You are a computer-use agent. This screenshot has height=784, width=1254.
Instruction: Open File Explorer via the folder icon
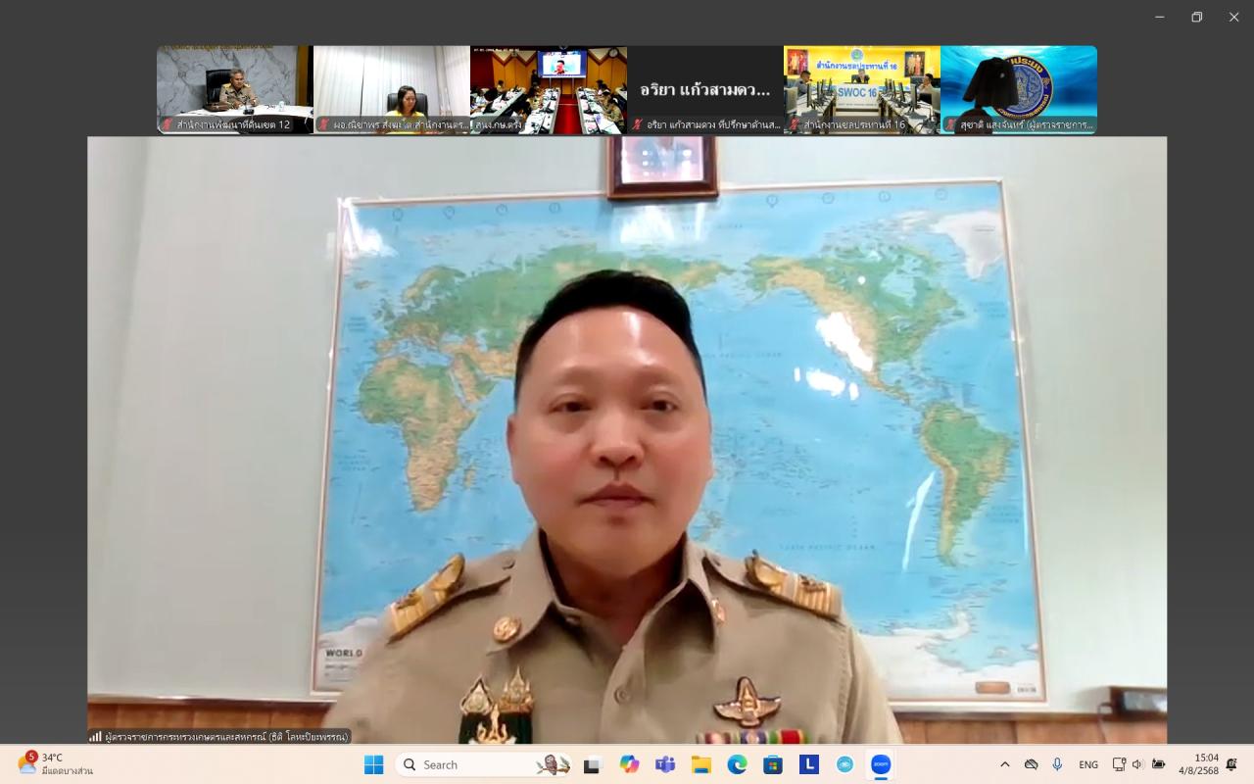click(701, 764)
